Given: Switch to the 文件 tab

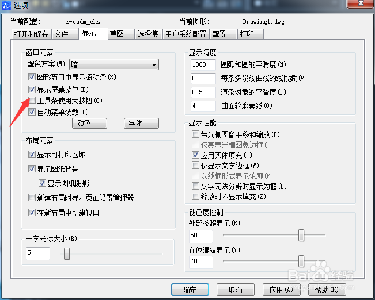Looking at the screenshot, I should click(65, 34).
